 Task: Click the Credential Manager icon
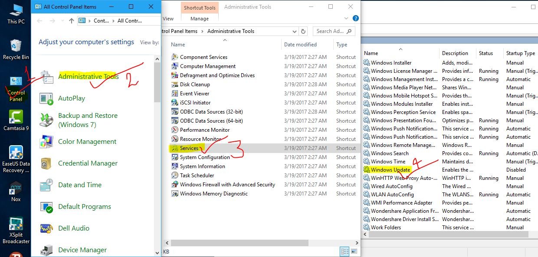tap(46, 163)
